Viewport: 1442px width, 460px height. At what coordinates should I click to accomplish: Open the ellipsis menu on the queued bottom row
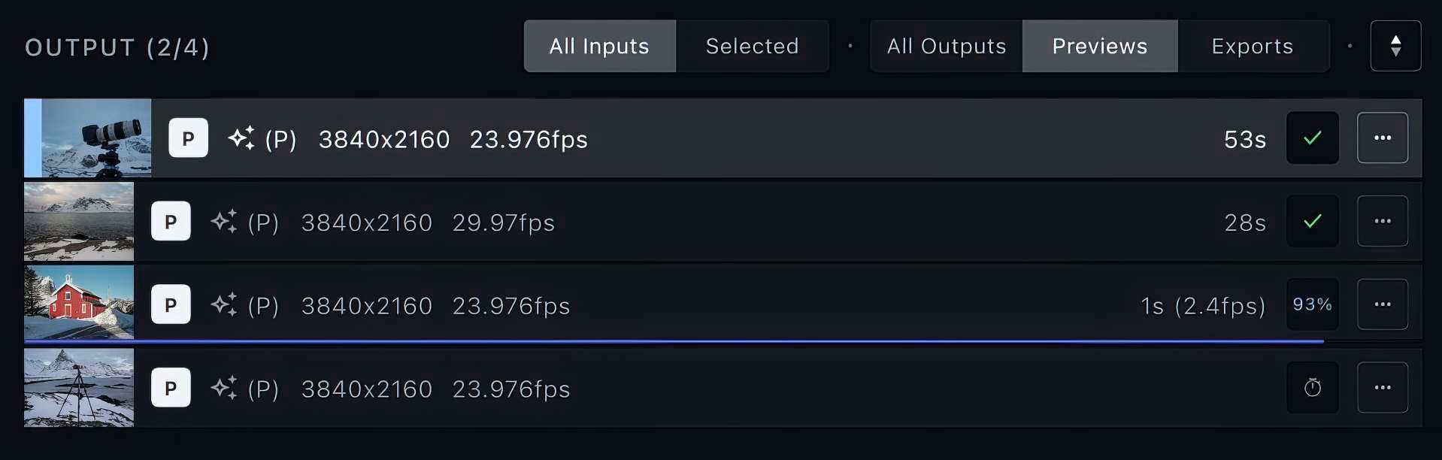coord(1383,388)
